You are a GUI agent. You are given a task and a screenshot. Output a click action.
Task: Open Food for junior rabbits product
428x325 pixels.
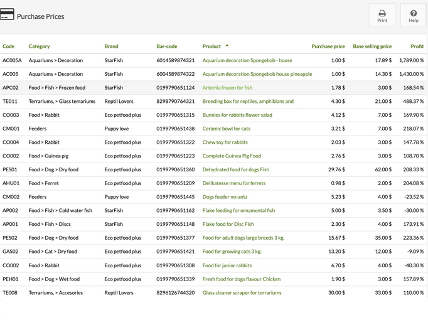227,265
